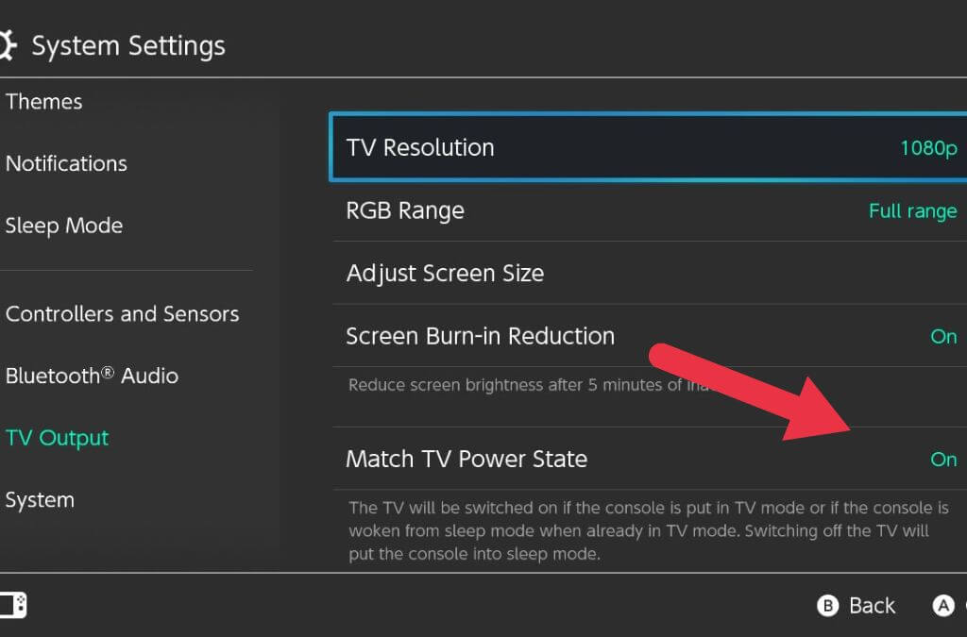Open the System sidebar entry
This screenshot has width=967, height=637.
click(x=40, y=500)
